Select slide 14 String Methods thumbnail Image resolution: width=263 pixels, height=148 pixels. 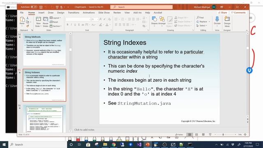coord(44,50)
